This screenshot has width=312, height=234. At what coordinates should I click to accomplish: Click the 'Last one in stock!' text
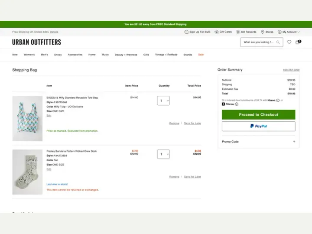57,184
